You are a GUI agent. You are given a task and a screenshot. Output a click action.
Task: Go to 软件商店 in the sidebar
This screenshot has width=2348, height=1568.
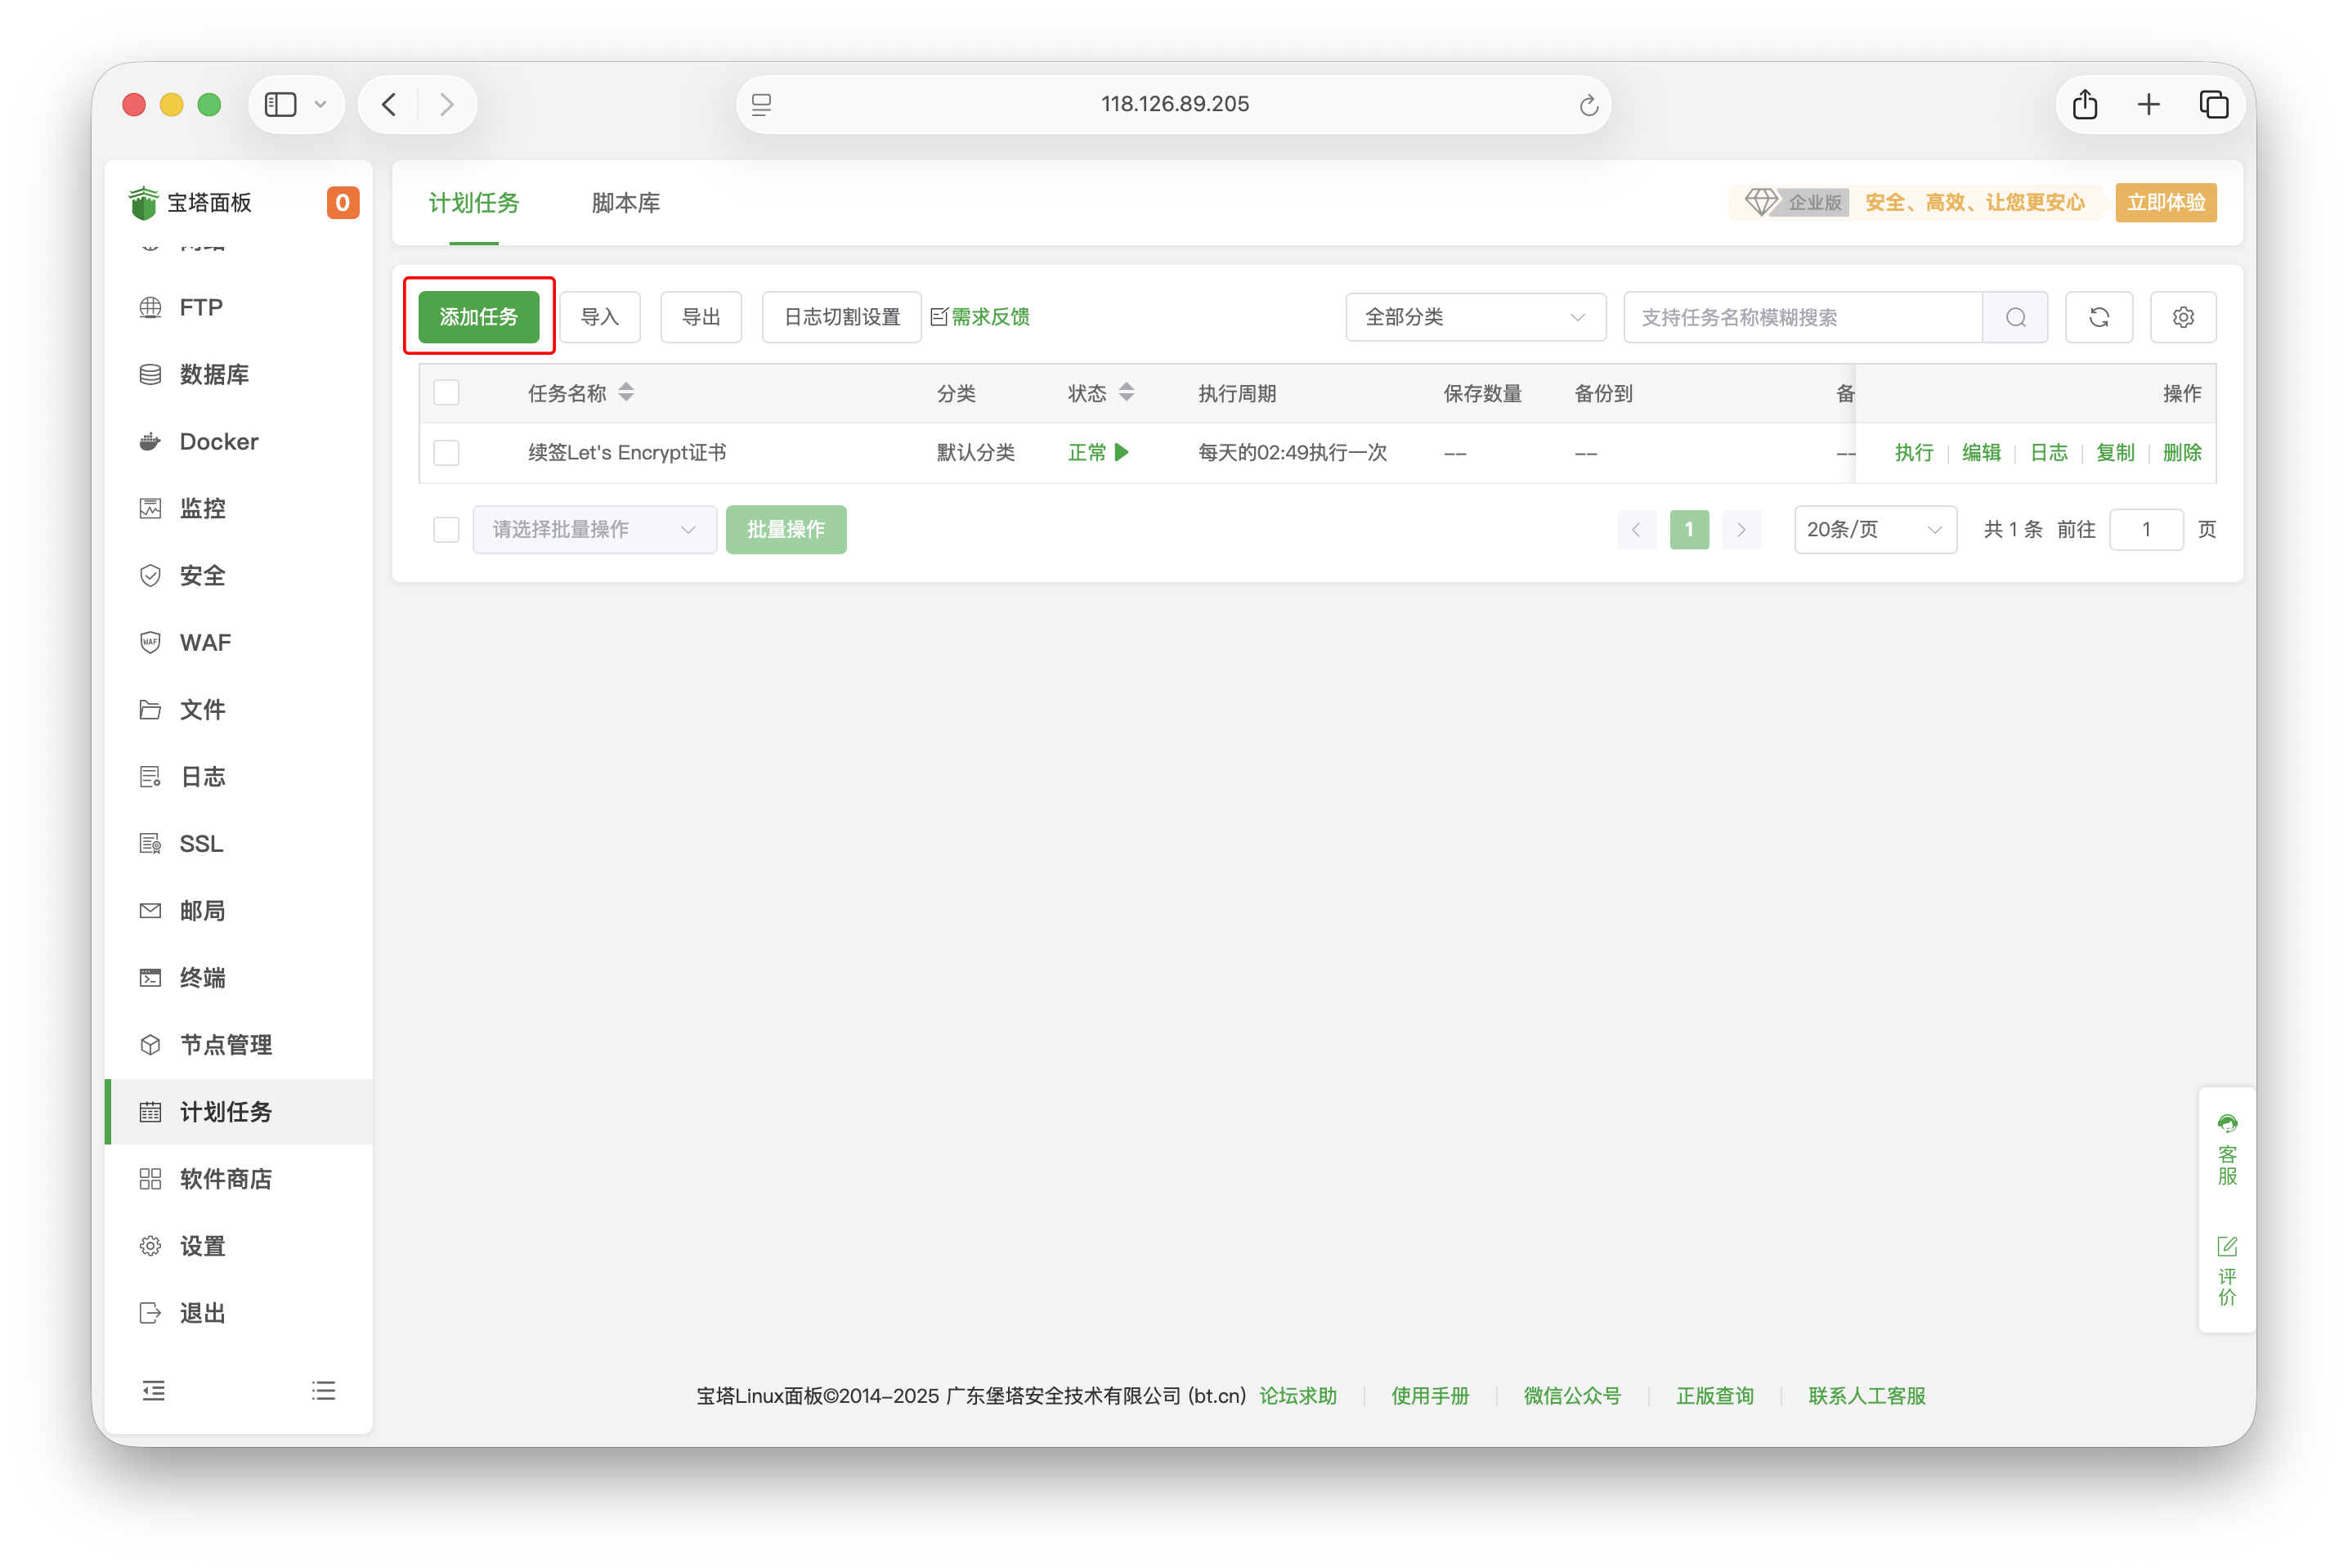point(227,1178)
